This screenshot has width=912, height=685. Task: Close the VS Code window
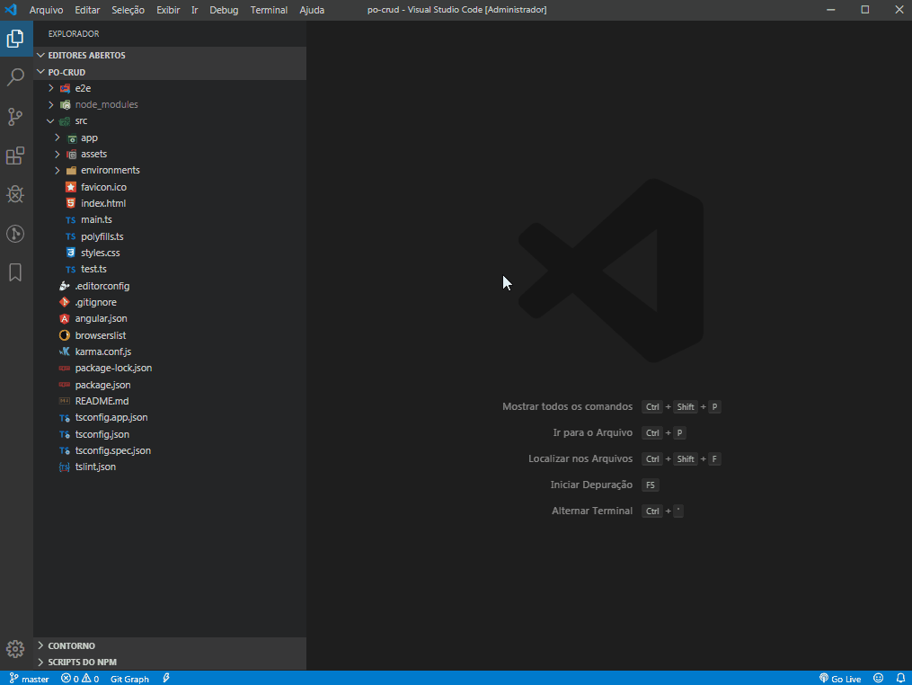[x=899, y=10]
